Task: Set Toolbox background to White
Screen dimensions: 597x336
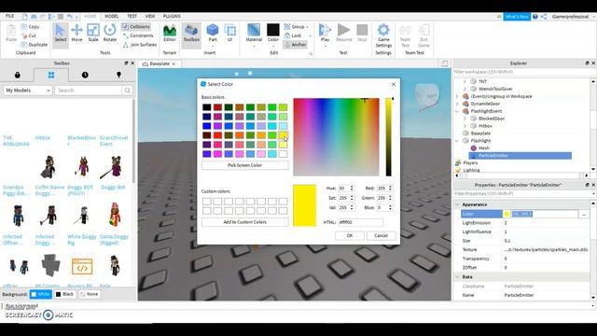Action: [41, 294]
